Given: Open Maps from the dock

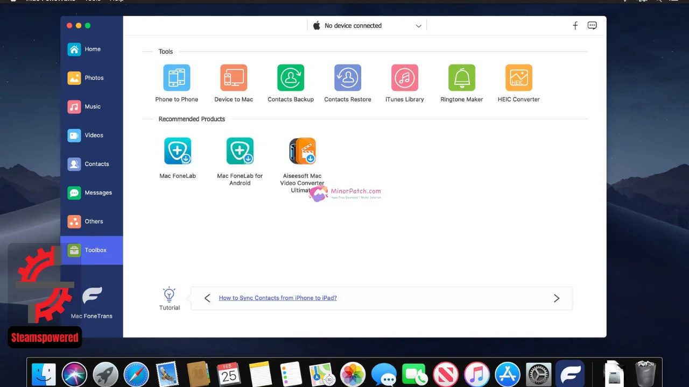Looking at the screenshot, I should (x=322, y=375).
